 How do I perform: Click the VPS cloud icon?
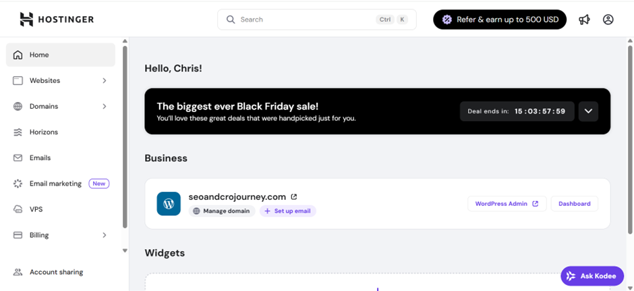pyautogui.click(x=18, y=209)
